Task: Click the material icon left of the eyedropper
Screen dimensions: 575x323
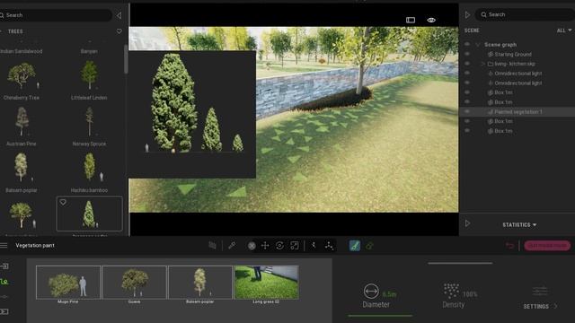Action: pyautogui.click(x=212, y=245)
